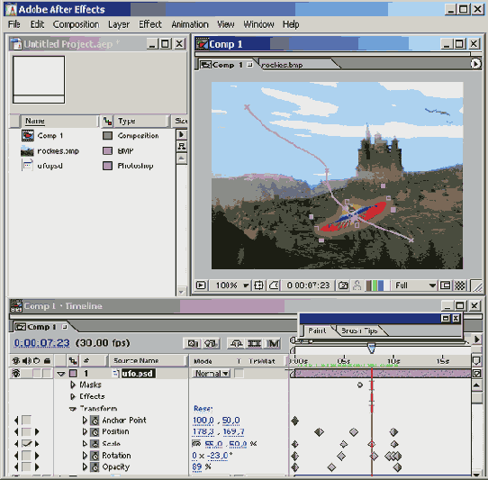The width and height of the screenshot is (488, 480).
Task: Collapse the ufo.psd layer twirl arrow
Action: (61, 374)
